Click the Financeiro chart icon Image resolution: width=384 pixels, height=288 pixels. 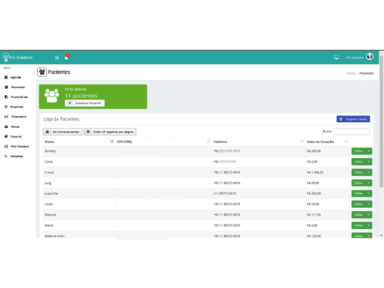7,116
